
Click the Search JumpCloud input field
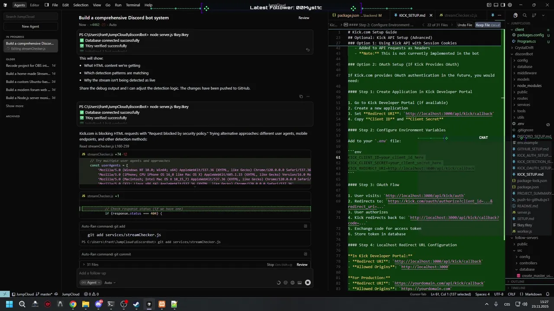(x=30, y=16)
